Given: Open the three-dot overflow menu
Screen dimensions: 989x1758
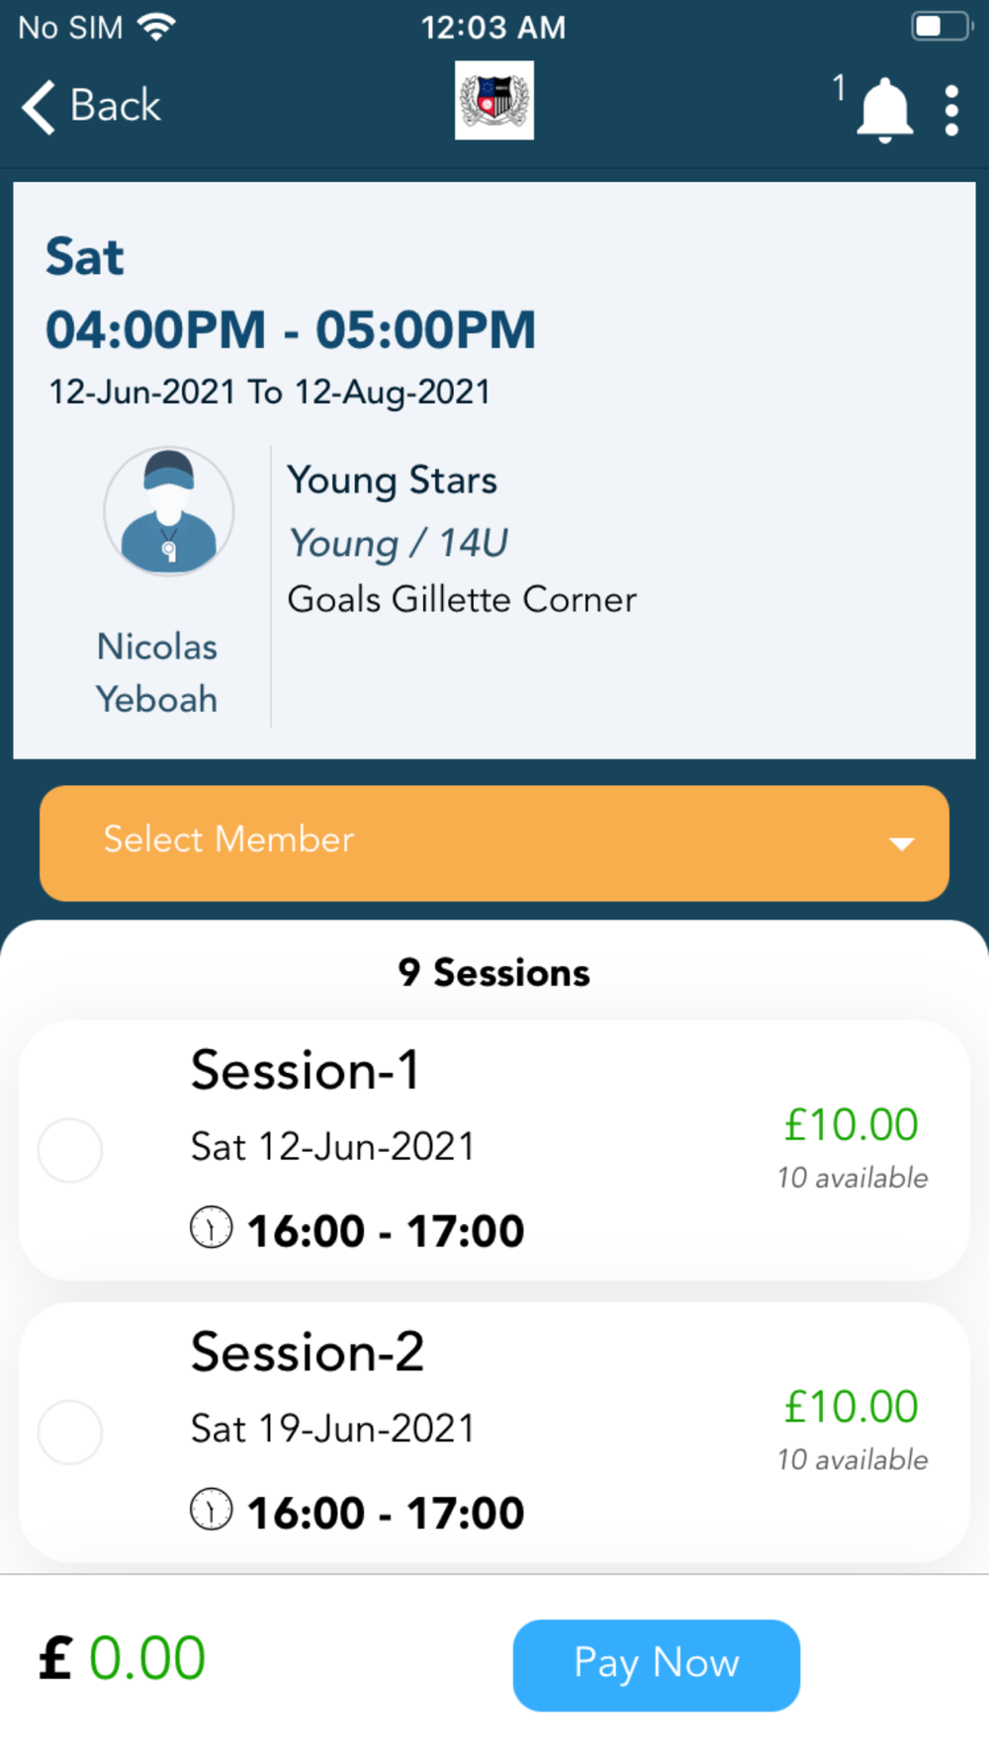Looking at the screenshot, I should coord(951,110).
